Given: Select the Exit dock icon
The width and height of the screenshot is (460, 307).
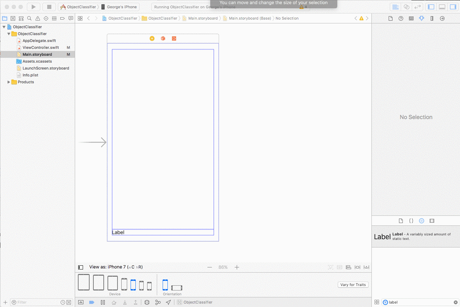Looking at the screenshot, I should (x=174, y=39).
